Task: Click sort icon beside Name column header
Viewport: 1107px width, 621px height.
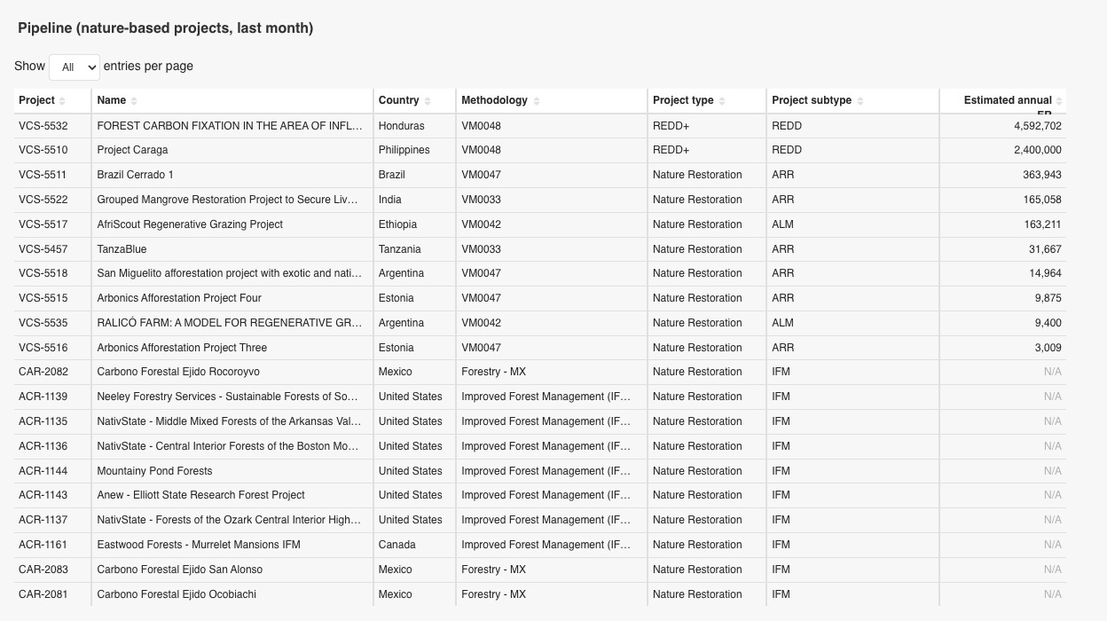Action: click(x=134, y=101)
